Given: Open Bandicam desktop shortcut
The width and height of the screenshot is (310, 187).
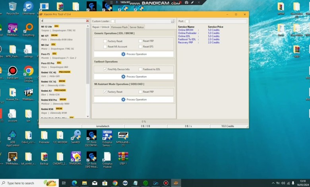Looking at the screenshot, I should point(13,73).
